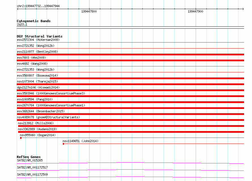Select the esv2721352 (Wong2012b) variant label

click(x=36, y=46)
